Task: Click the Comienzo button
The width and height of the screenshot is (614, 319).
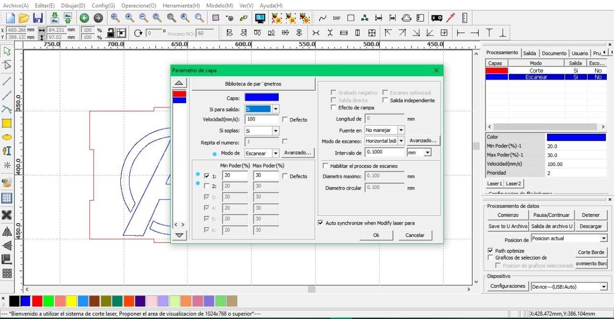Action: click(508, 215)
